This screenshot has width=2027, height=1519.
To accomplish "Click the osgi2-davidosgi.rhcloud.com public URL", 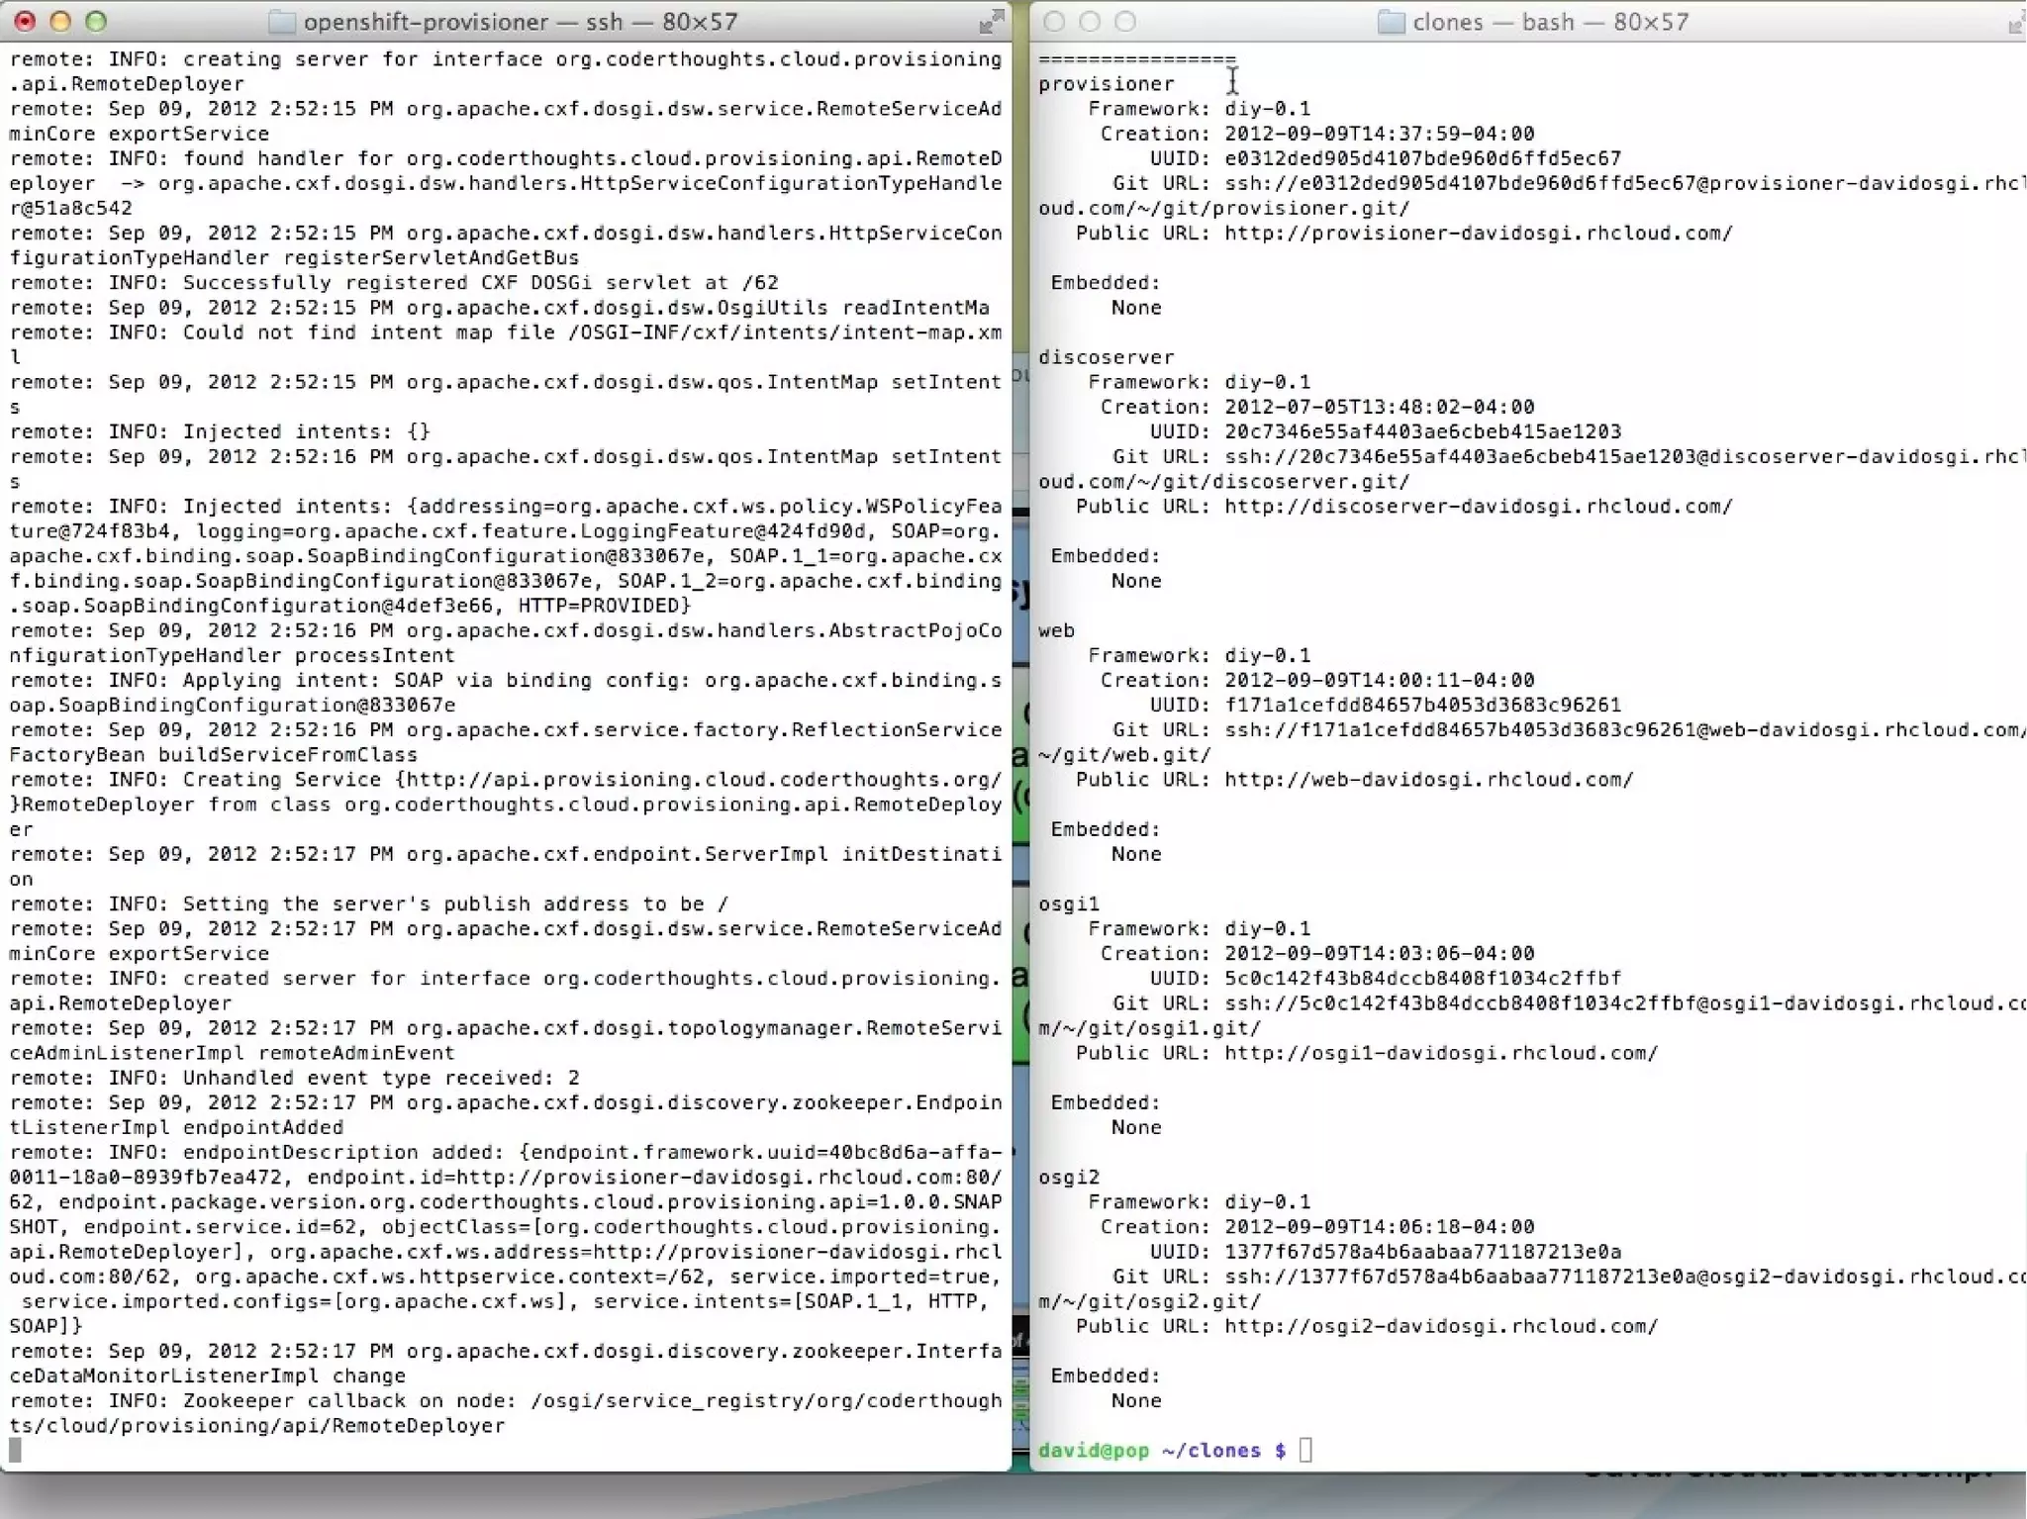I will [x=1440, y=1326].
